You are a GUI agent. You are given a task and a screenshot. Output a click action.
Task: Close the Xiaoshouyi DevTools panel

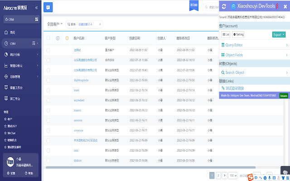(285, 6)
